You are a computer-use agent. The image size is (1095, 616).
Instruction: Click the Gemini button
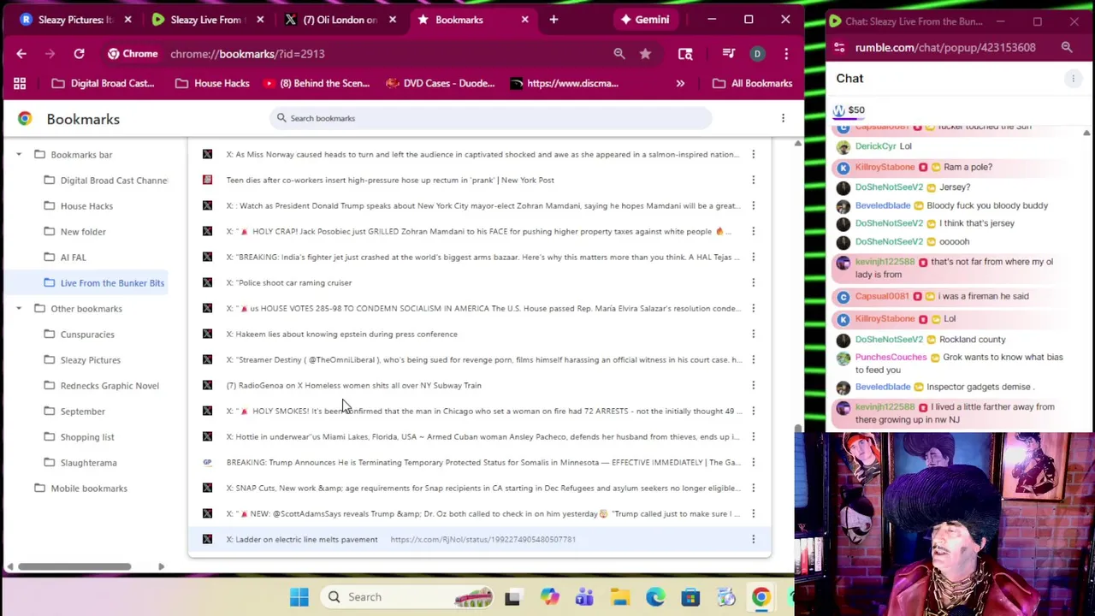pos(645,19)
